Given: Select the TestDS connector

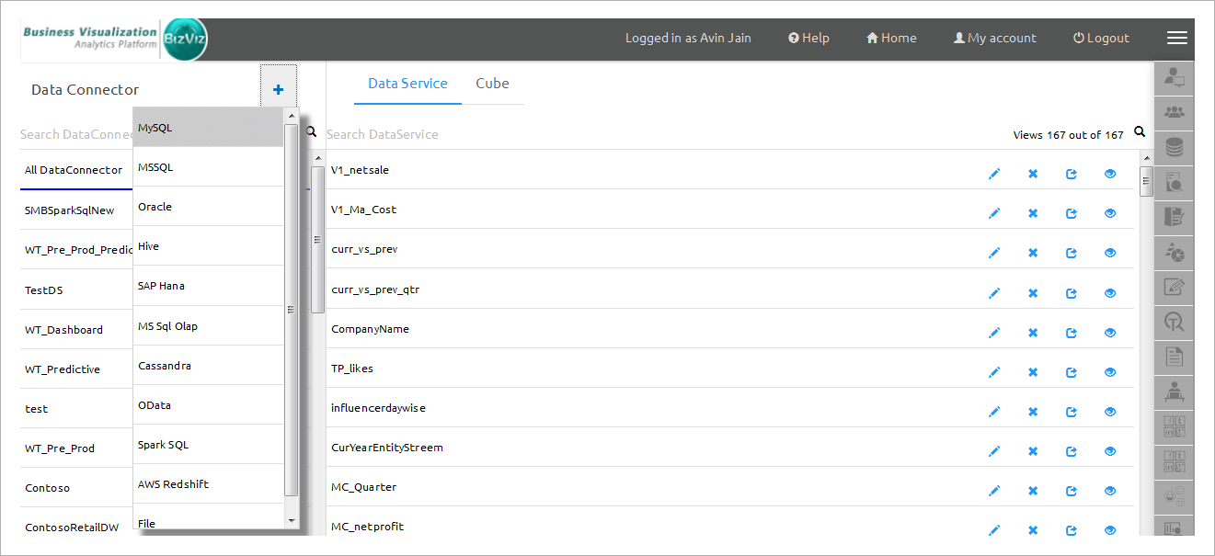Looking at the screenshot, I should pos(44,290).
